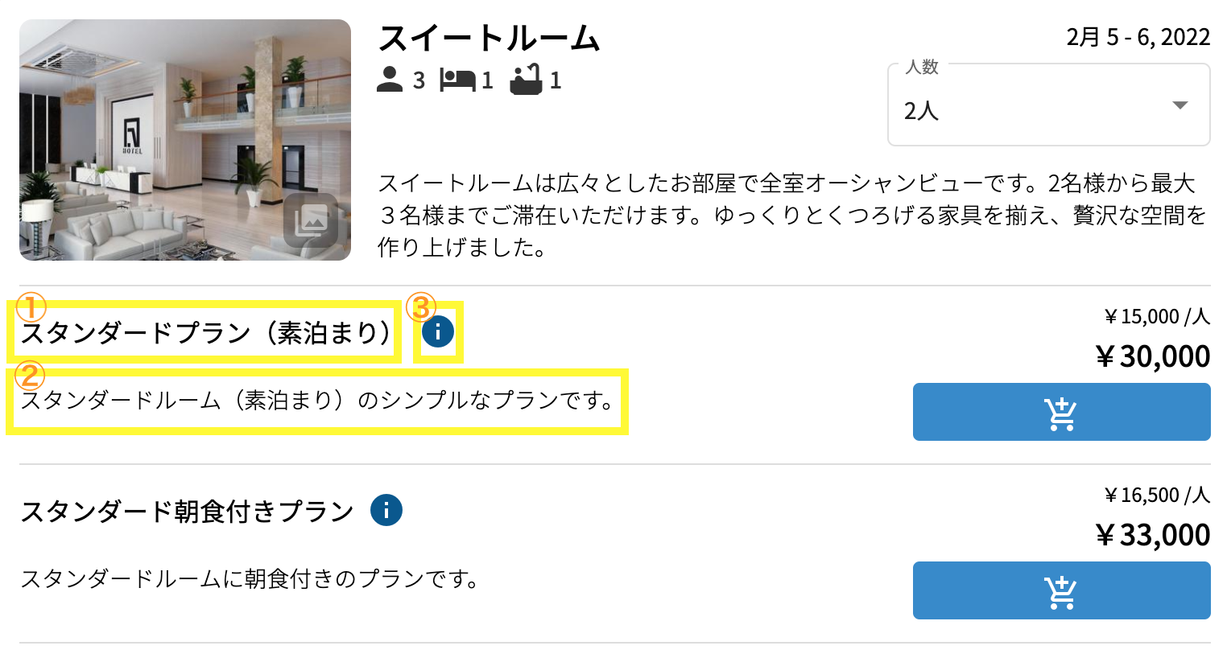This screenshot has height=658, width=1227.
Task: Click the スイートルーム room heading
Action: 489,38
